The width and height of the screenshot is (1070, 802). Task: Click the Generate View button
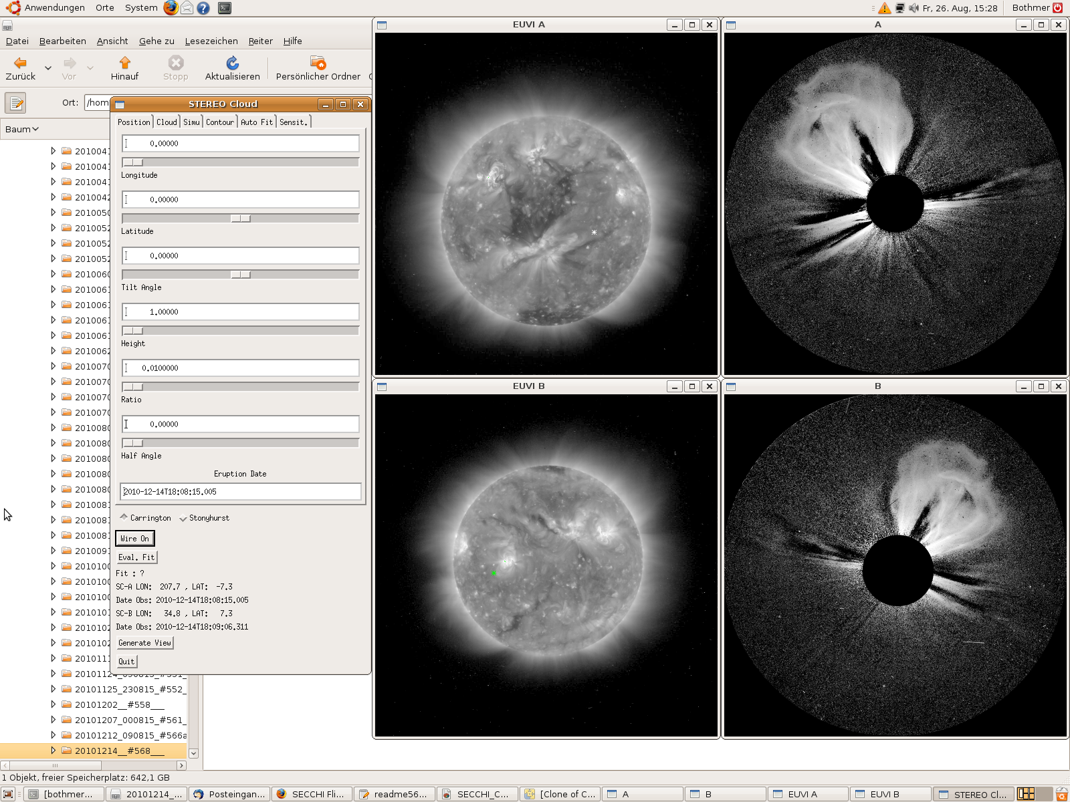tap(144, 642)
